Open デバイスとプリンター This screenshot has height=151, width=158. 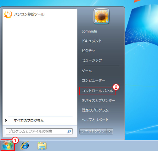click(x=98, y=101)
